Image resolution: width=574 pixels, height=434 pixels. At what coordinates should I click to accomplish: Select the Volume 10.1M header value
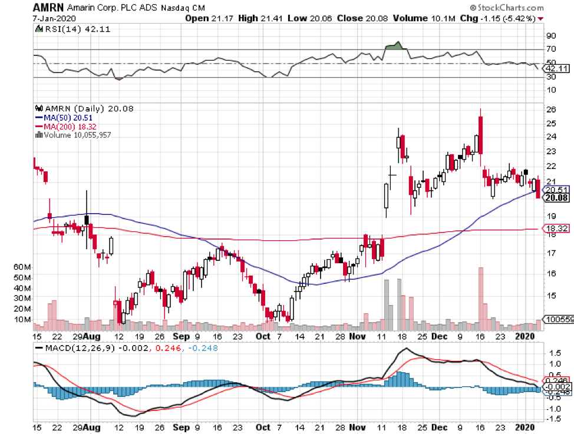coord(424,18)
